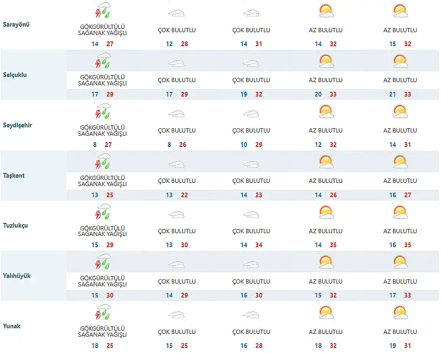Click the Selçuklu district label
The image size is (441, 353).
pyautogui.click(x=14, y=75)
